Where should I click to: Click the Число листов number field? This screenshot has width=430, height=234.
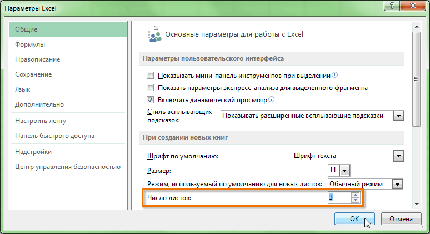(x=339, y=197)
